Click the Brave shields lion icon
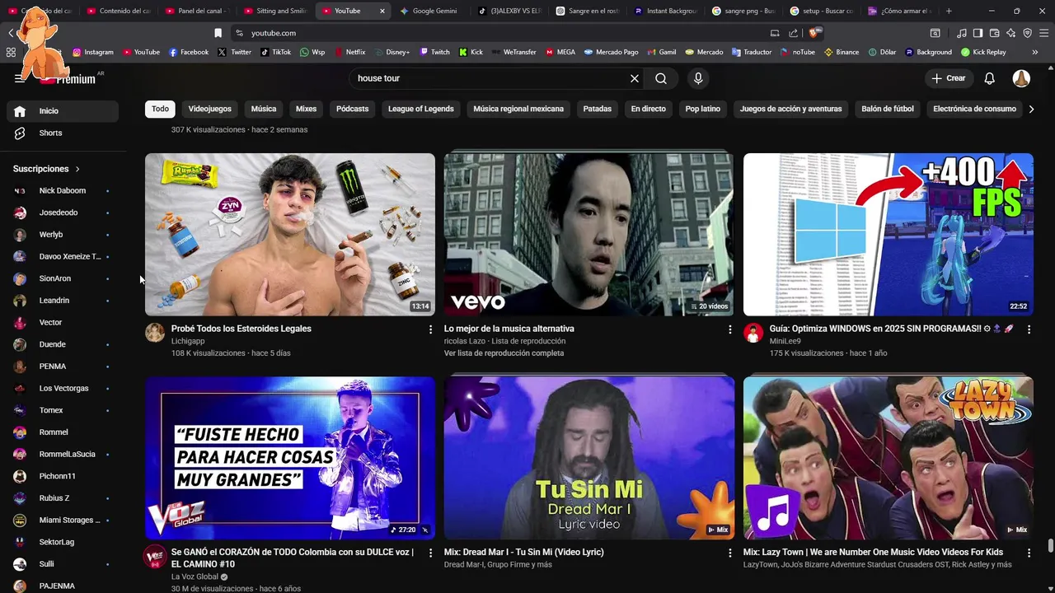The height and width of the screenshot is (593, 1055). coord(814,33)
